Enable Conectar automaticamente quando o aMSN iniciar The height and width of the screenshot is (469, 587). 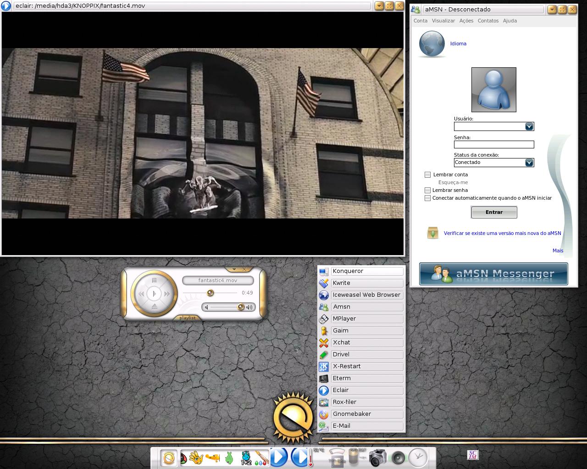[427, 198]
